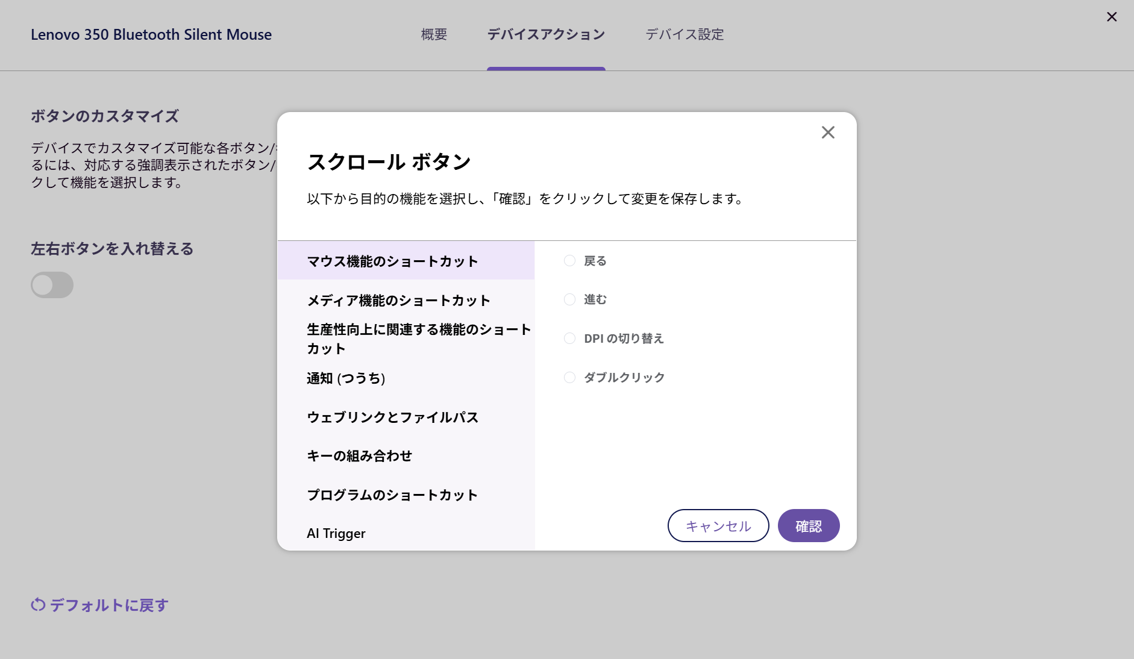Open メディア機能のショートカット category
The height and width of the screenshot is (659, 1134).
click(x=399, y=301)
